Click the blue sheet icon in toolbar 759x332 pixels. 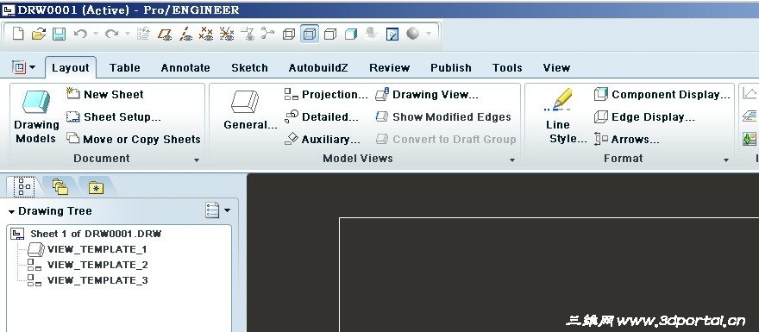(x=392, y=34)
